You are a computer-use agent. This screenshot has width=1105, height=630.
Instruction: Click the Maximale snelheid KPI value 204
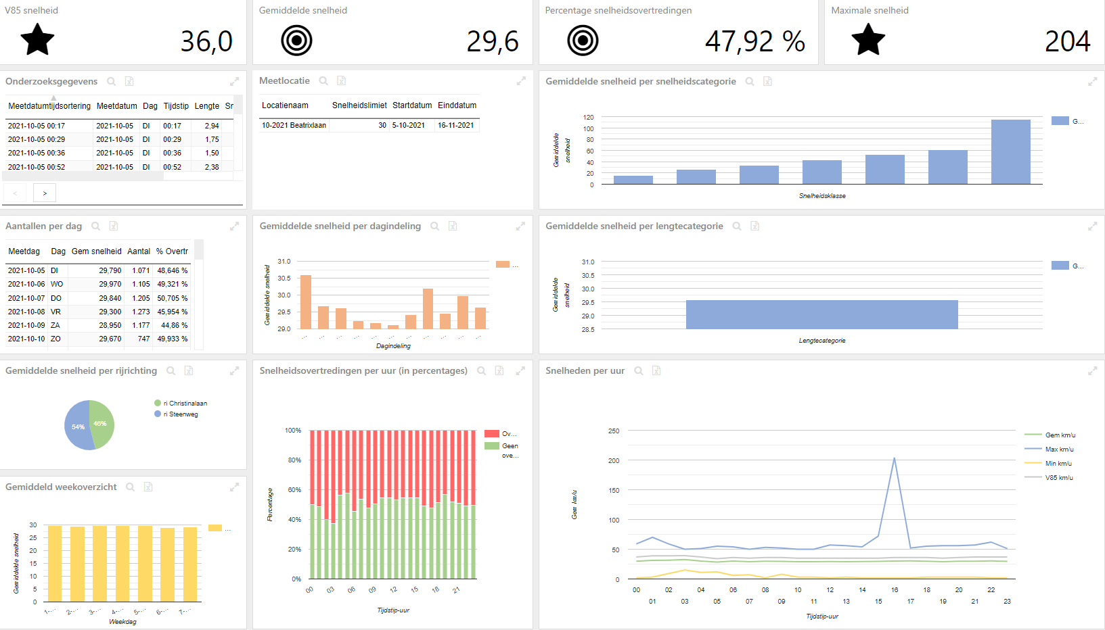pos(1067,41)
